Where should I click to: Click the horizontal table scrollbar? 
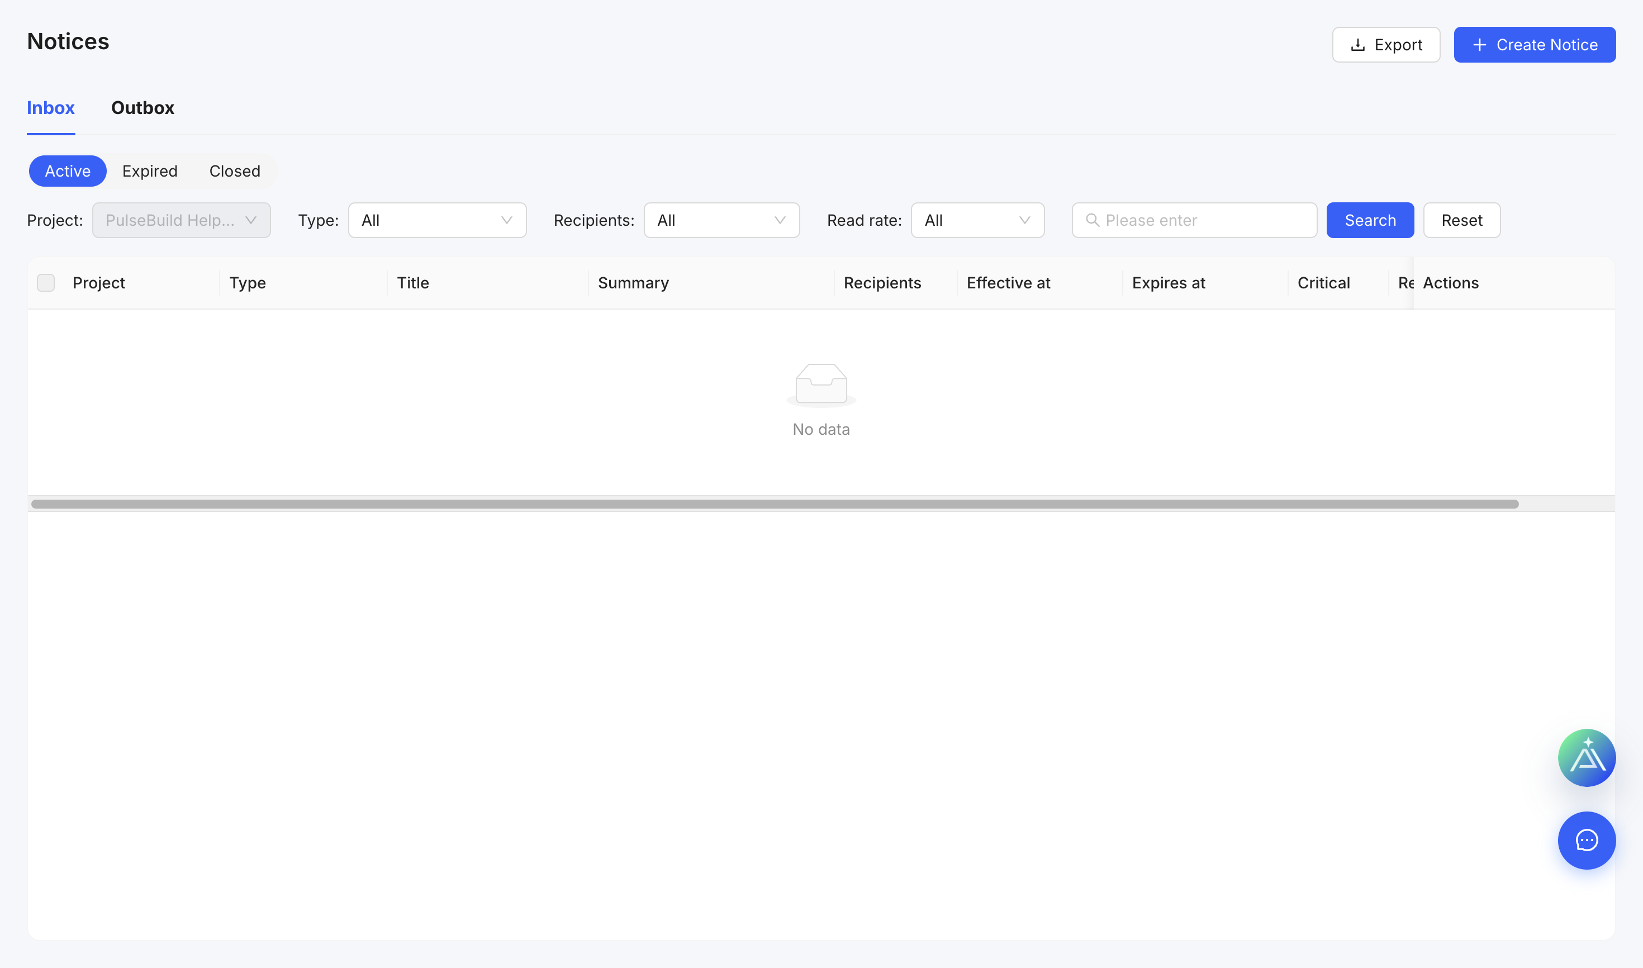point(775,504)
